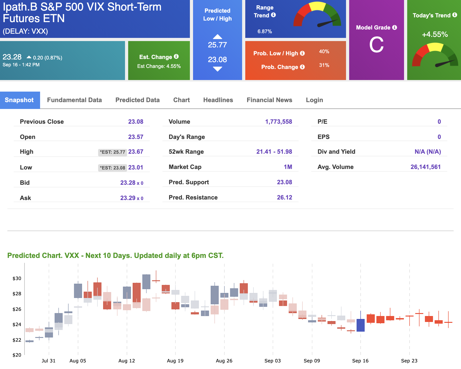Click the EPS value 0
Screen dimensions: 461x369
tap(439, 137)
